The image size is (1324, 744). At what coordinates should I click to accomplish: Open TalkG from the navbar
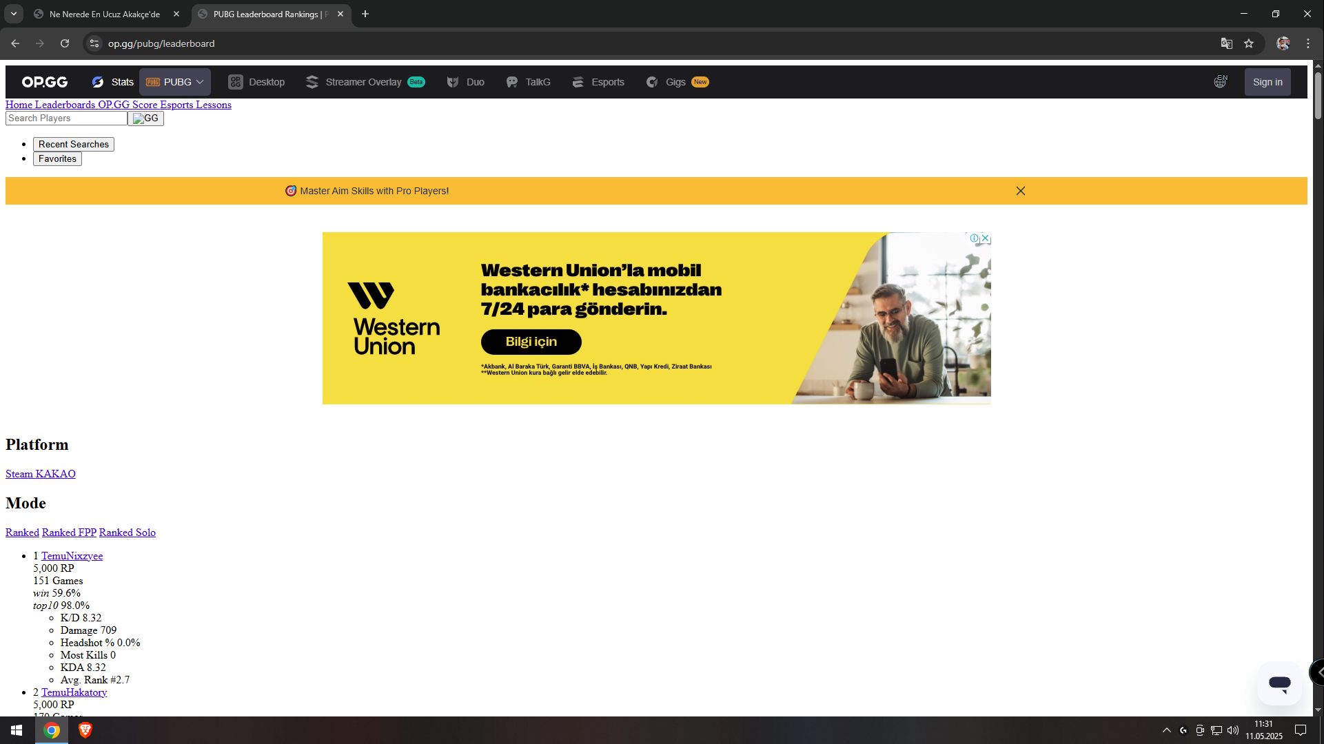tap(528, 82)
